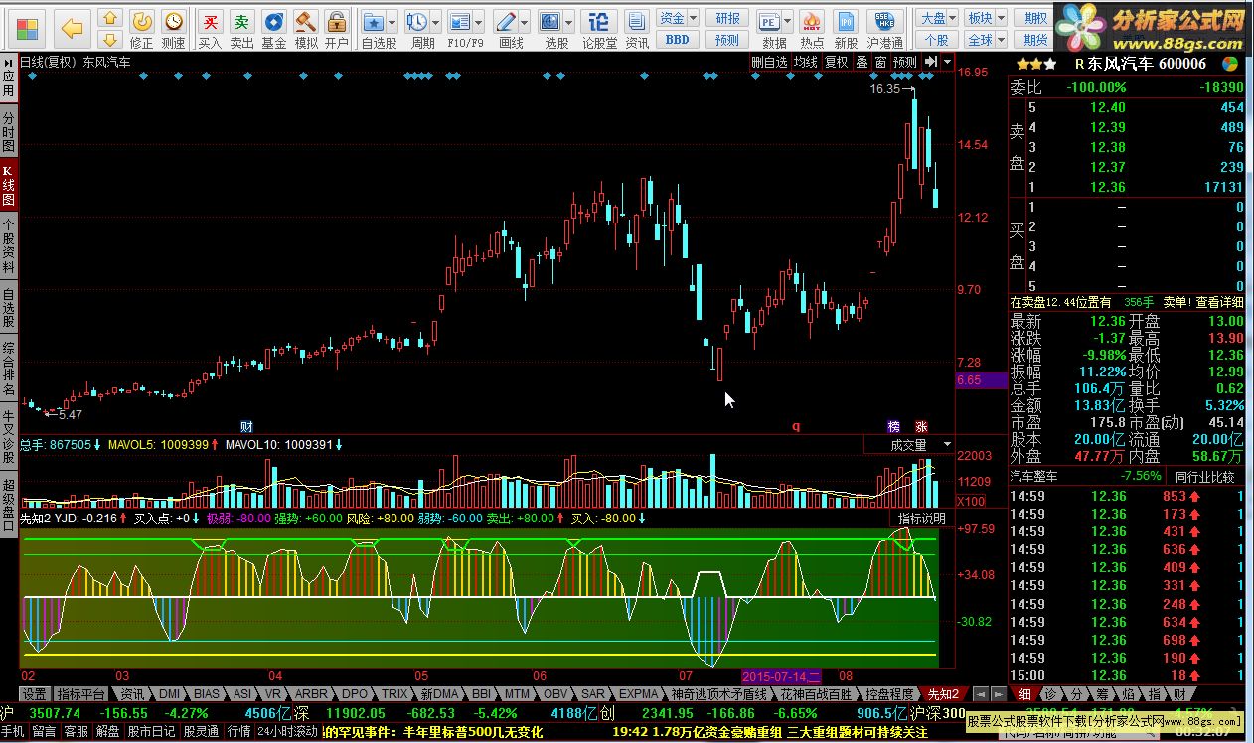The image size is (1254, 743).
Task: Toggle 叠 overlay mode
Action: click(862, 62)
